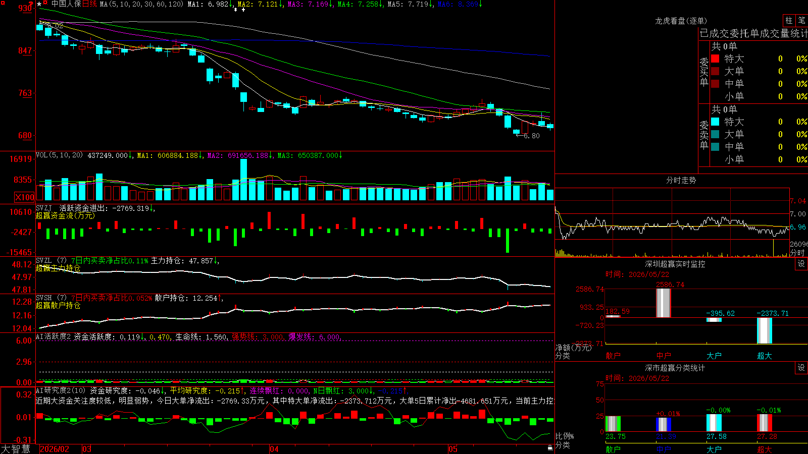The image size is (808, 454).
Task: Open 设 settings for 深市超赢分类统计
Action: pyautogui.click(x=801, y=368)
